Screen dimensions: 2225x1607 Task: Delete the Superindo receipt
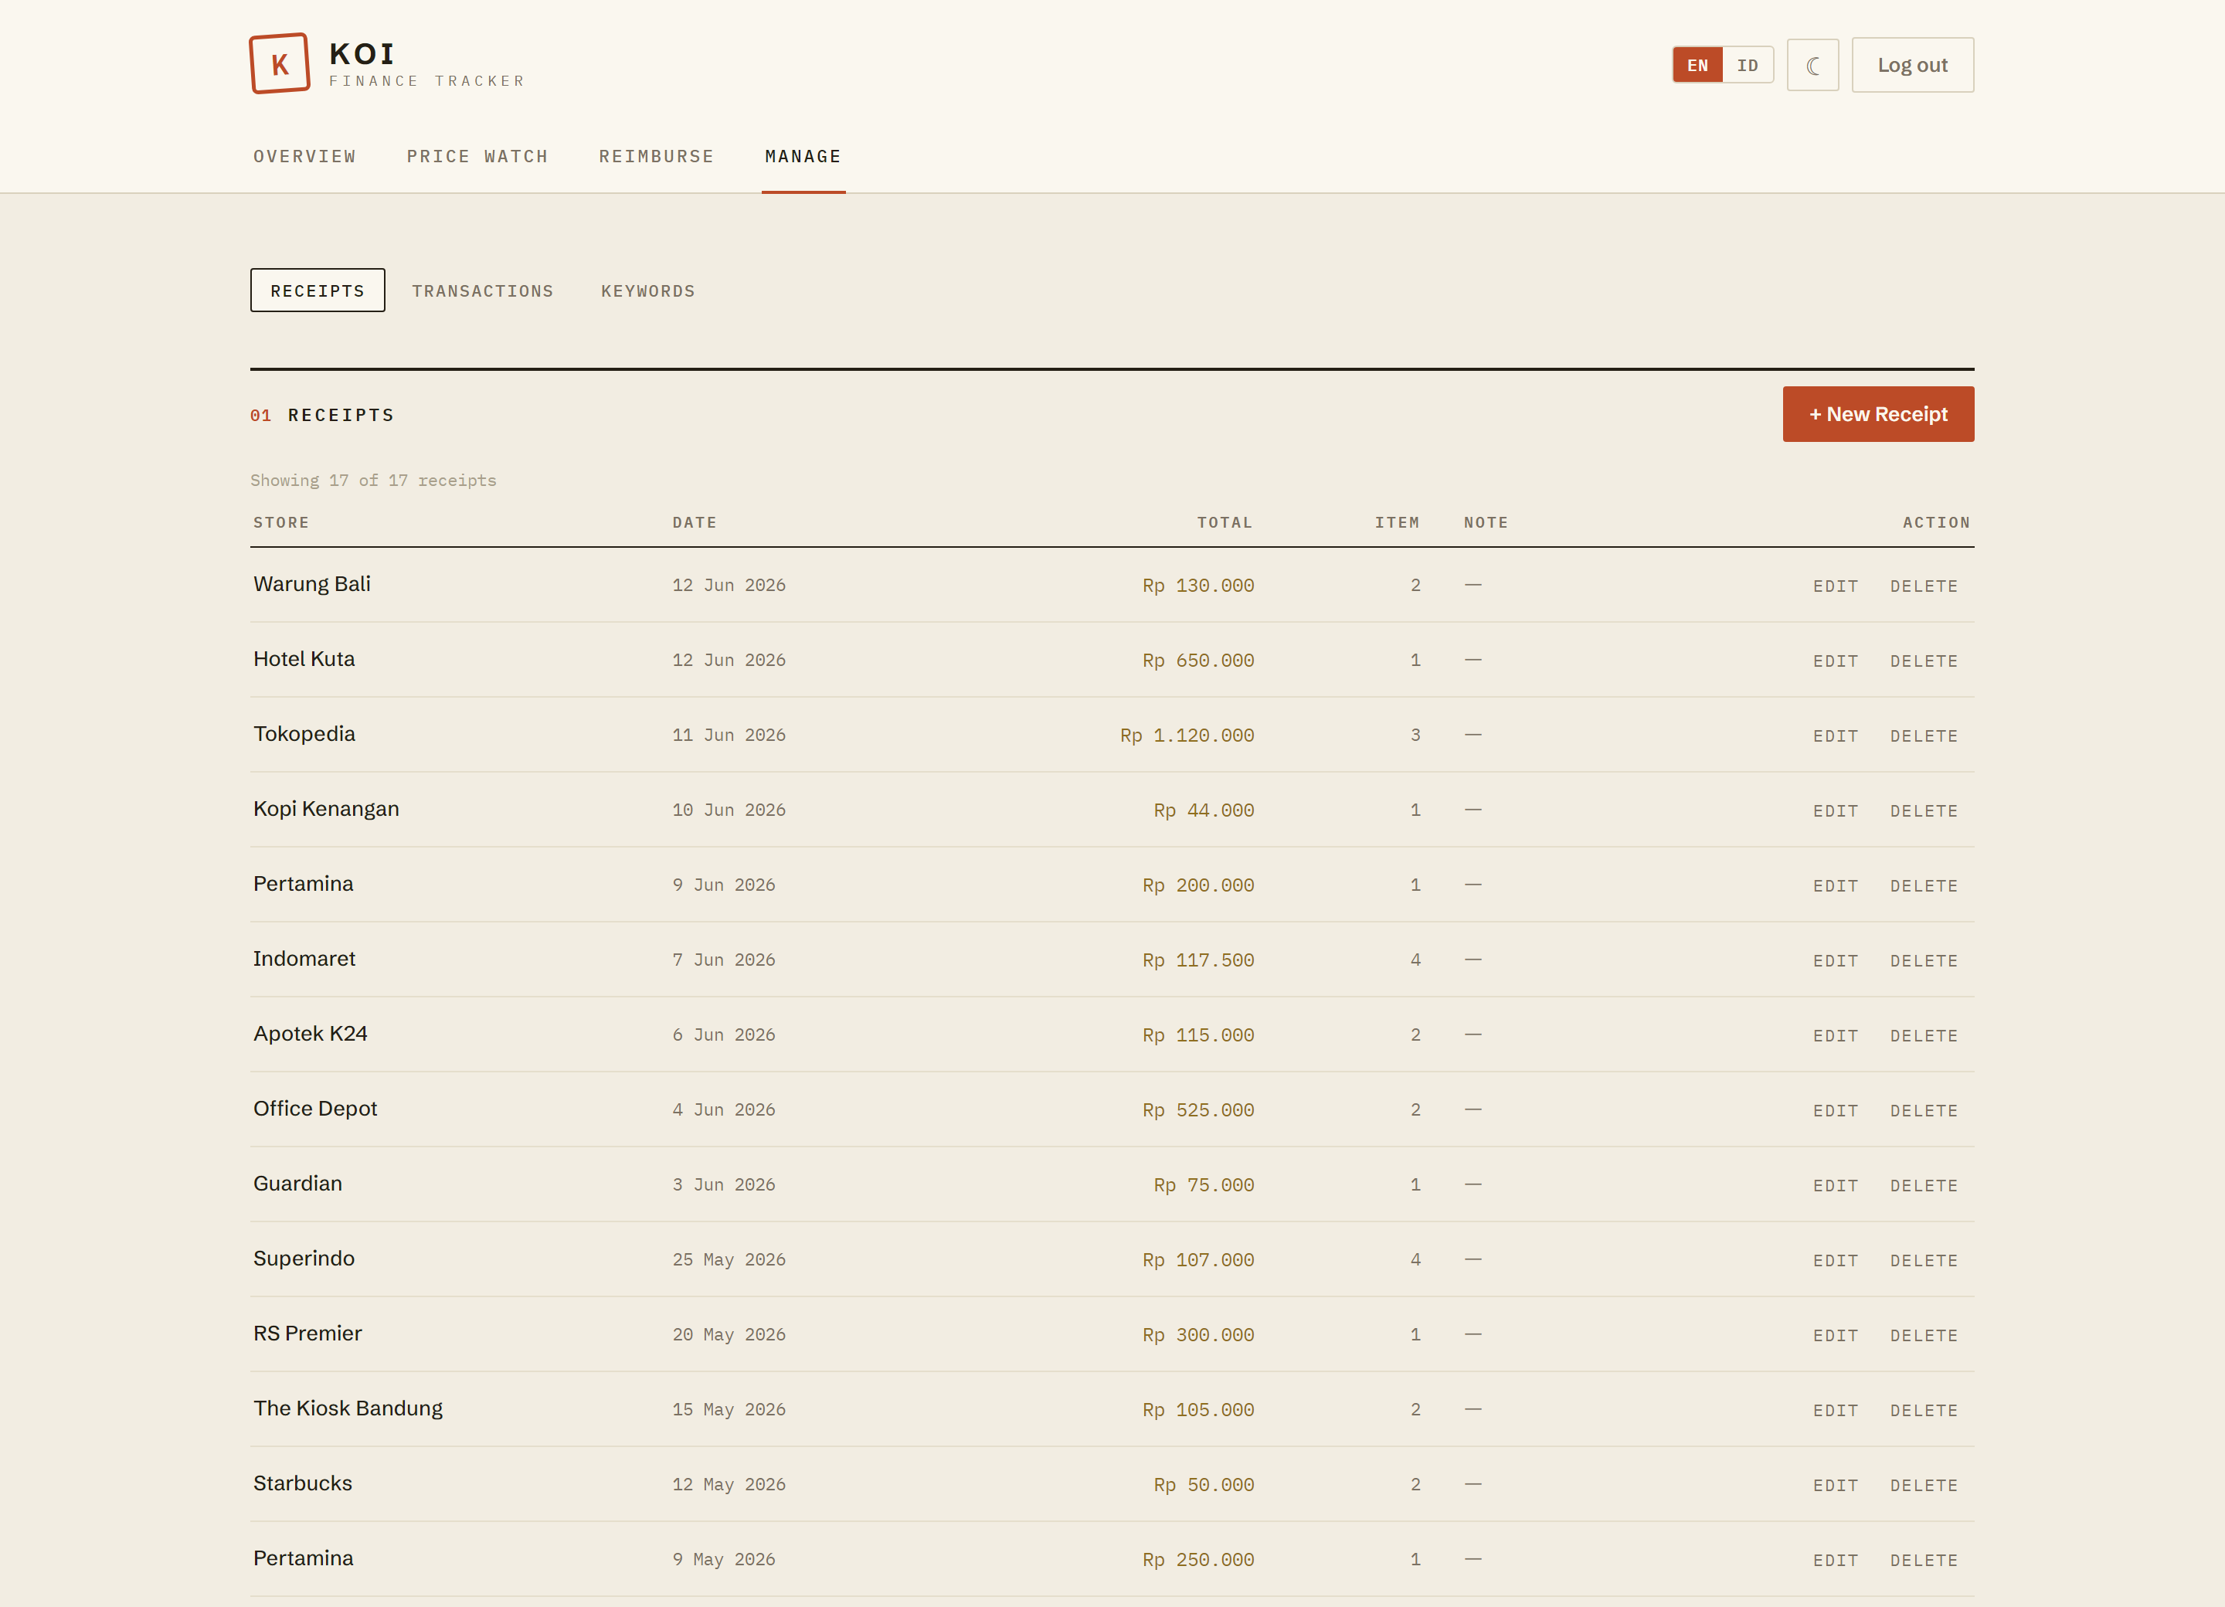(x=1924, y=1261)
